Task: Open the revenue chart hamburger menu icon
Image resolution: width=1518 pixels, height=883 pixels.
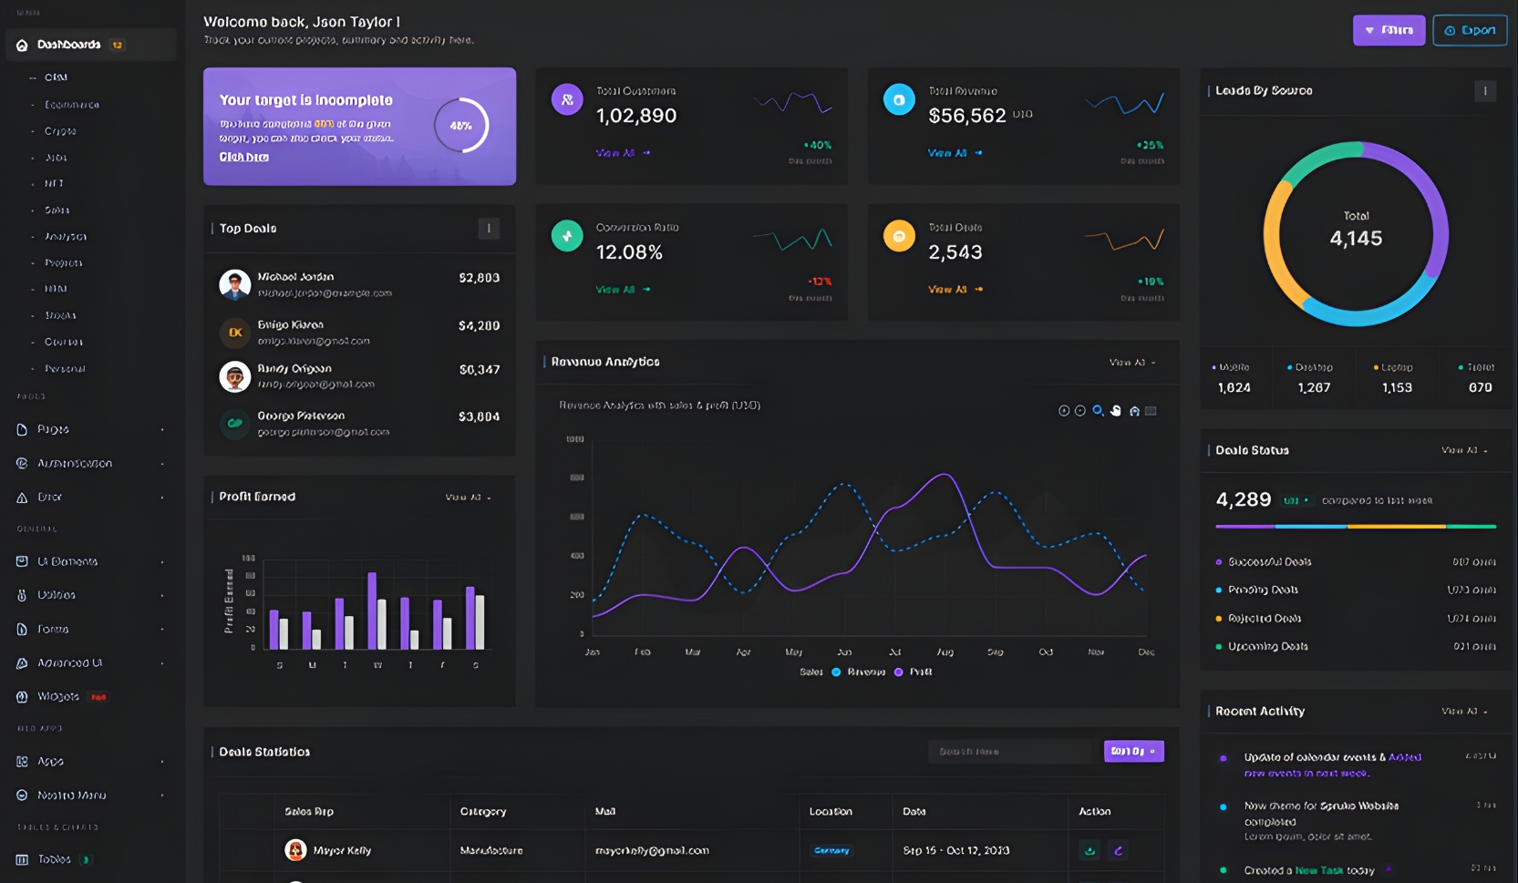Action: pos(1151,411)
